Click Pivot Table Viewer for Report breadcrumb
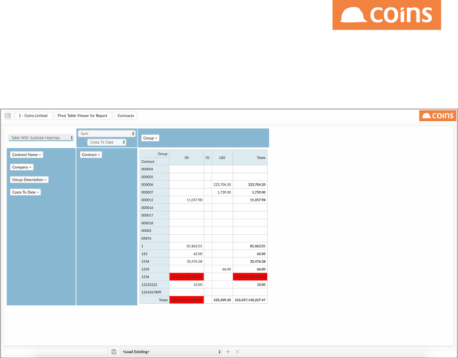458x358 pixels. [x=82, y=116]
